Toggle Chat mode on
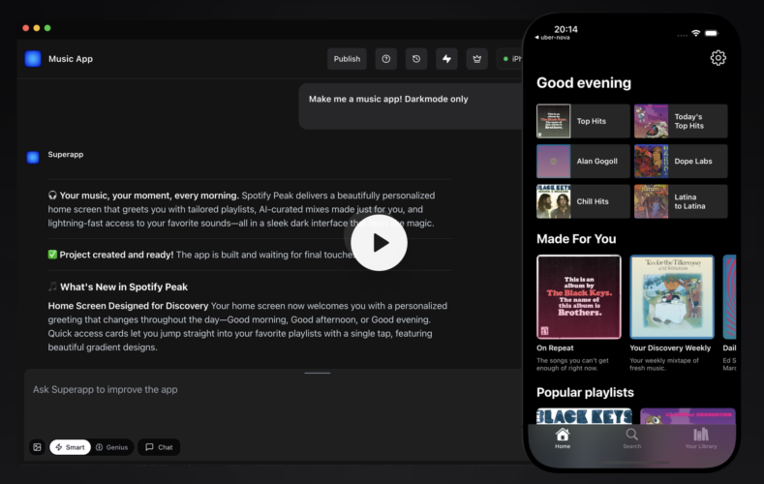Screen dimensions: 764x484 (x=159, y=447)
